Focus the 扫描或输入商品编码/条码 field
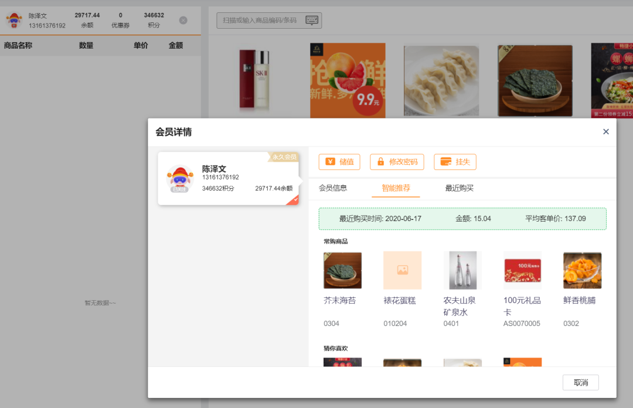Screen dimensions: 633x408 tap(269, 20)
